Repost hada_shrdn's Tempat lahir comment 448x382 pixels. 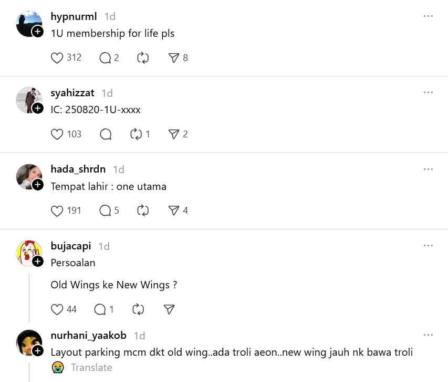(x=143, y=210)
